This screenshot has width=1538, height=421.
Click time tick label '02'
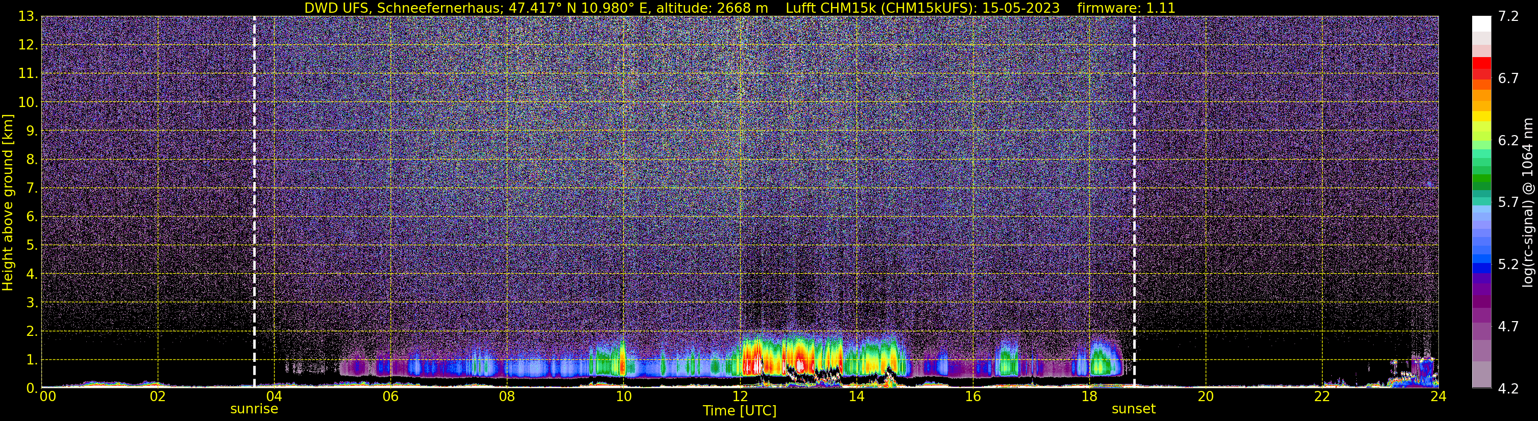click(x=158, y=397)
